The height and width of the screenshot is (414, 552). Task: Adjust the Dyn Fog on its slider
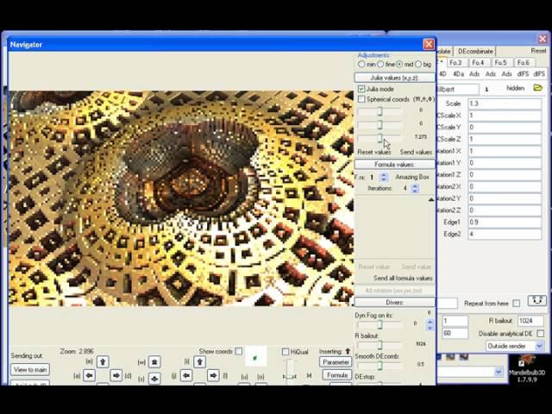[x=379, y=324]
